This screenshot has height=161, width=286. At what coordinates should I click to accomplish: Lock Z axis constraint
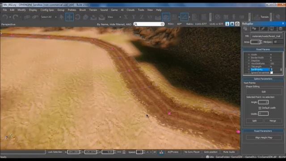point(142,17)
